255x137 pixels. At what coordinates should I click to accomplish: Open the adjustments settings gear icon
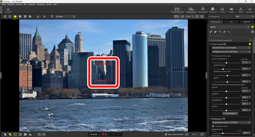tap(252, 32)
